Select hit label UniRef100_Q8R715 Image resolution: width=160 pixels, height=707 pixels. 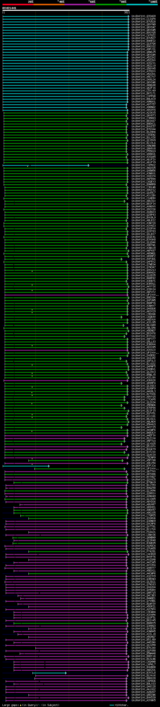click(143, 593)
